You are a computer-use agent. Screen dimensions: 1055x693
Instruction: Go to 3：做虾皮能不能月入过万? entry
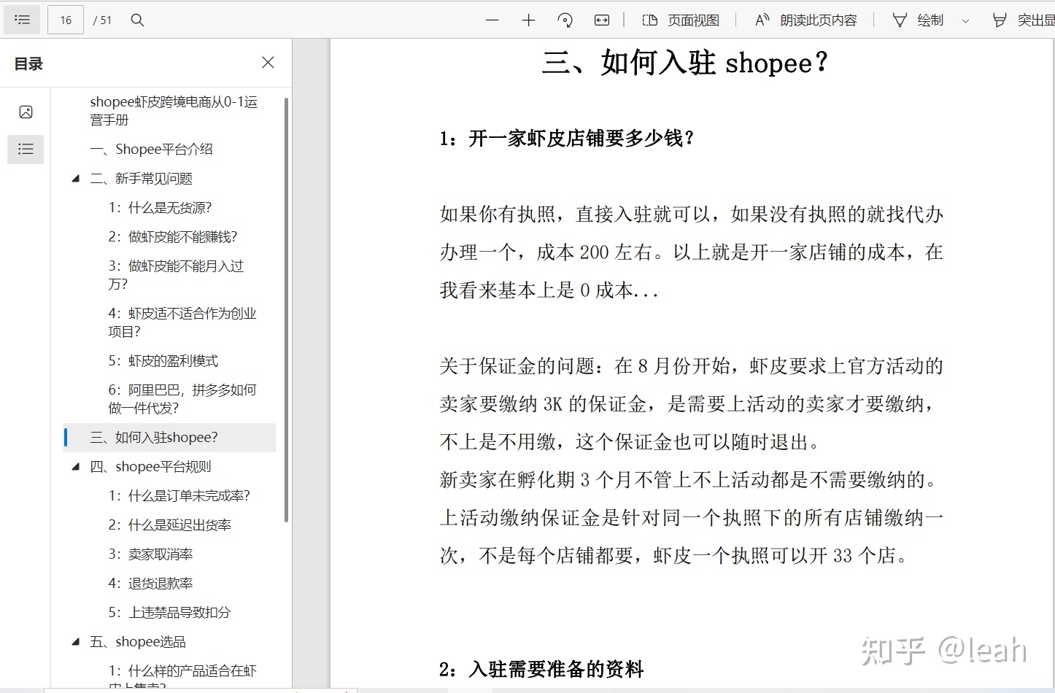pos(176,275)
